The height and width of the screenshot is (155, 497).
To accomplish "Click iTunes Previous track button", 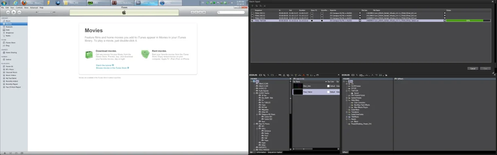I will 8,12.
